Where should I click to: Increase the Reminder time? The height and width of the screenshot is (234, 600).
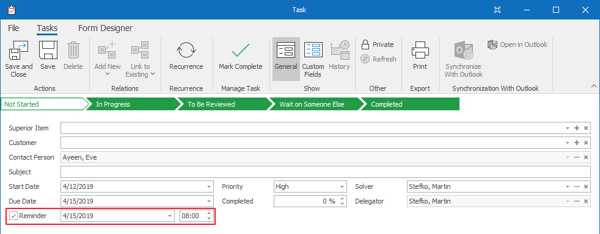208,213
